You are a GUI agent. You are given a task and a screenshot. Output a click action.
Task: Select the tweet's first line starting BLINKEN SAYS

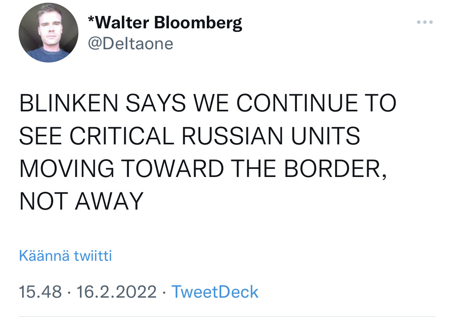[208, 103]
